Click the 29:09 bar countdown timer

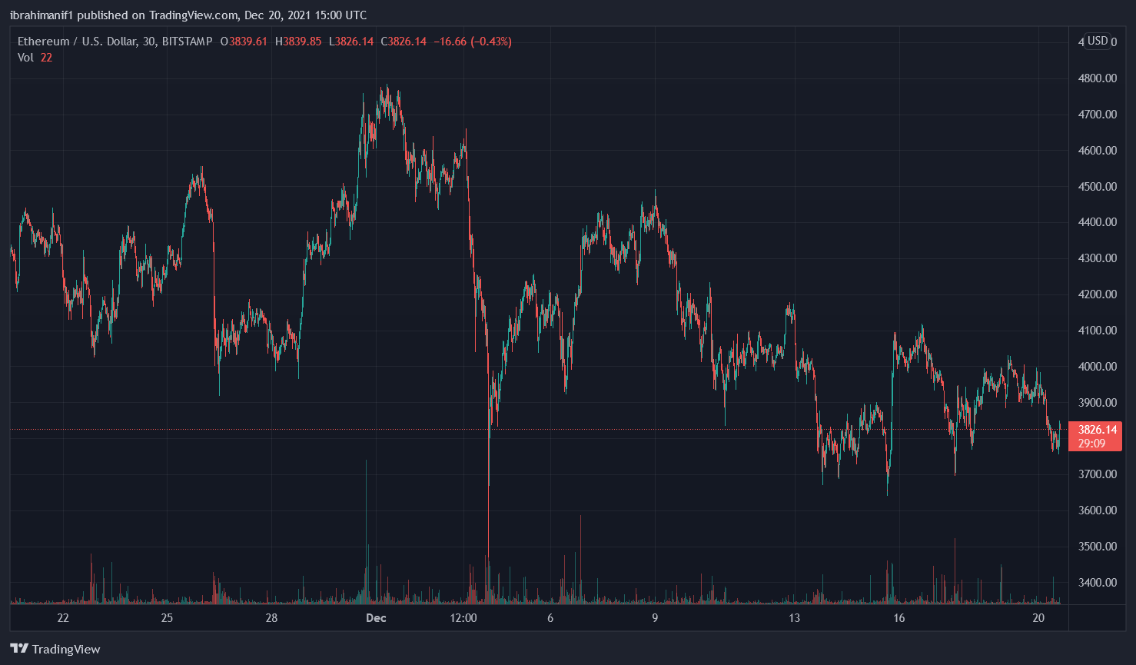tap(1091, 444)
